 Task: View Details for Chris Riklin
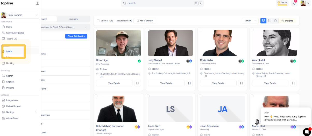218,83
